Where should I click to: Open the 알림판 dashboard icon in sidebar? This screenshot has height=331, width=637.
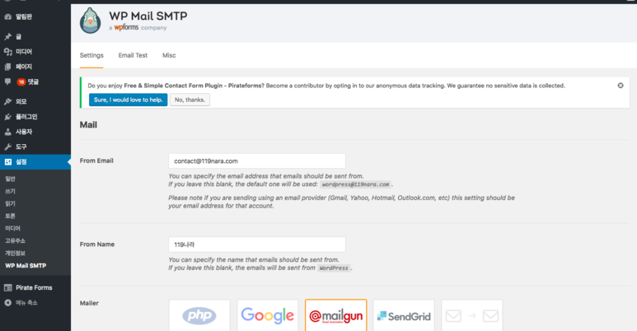7,16
